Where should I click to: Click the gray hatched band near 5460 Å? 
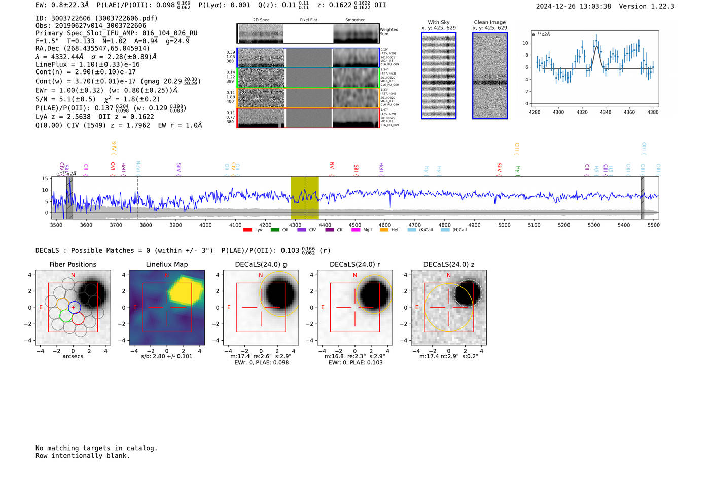point(642,198)
